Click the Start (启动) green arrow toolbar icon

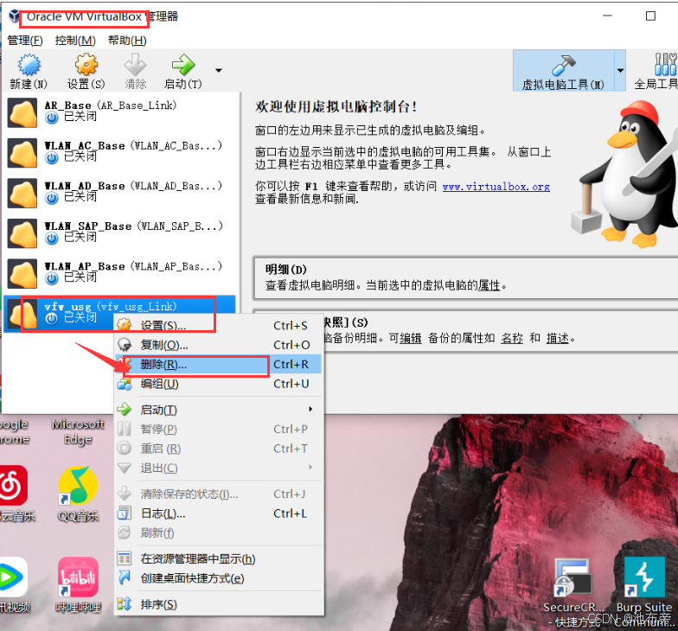click(183, 65)
